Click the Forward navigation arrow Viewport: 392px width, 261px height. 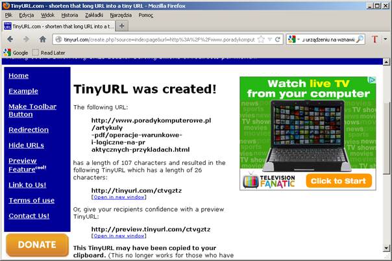point(26,39)
